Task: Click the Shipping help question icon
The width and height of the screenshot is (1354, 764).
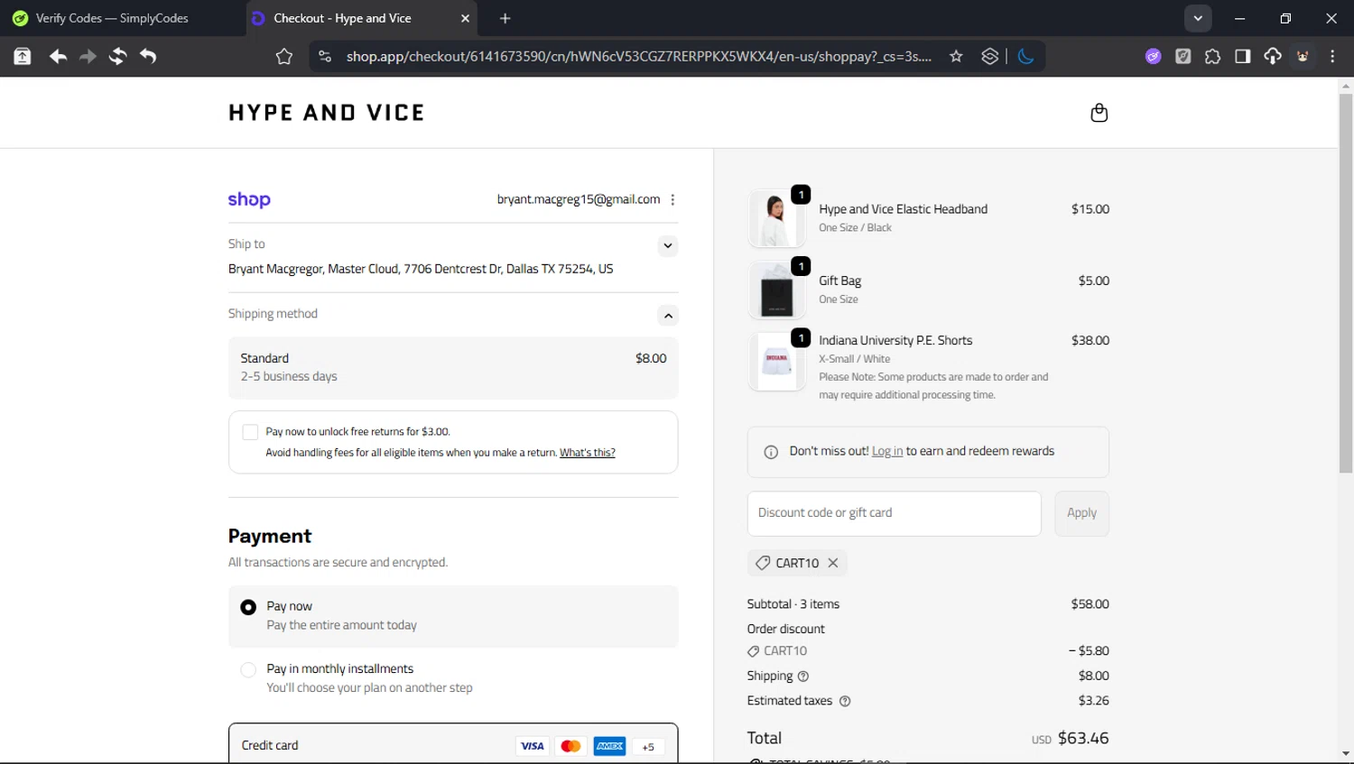Action: coord(803,677)
